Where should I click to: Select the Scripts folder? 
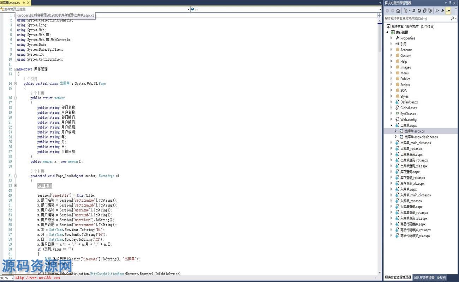tap(405, 85)
